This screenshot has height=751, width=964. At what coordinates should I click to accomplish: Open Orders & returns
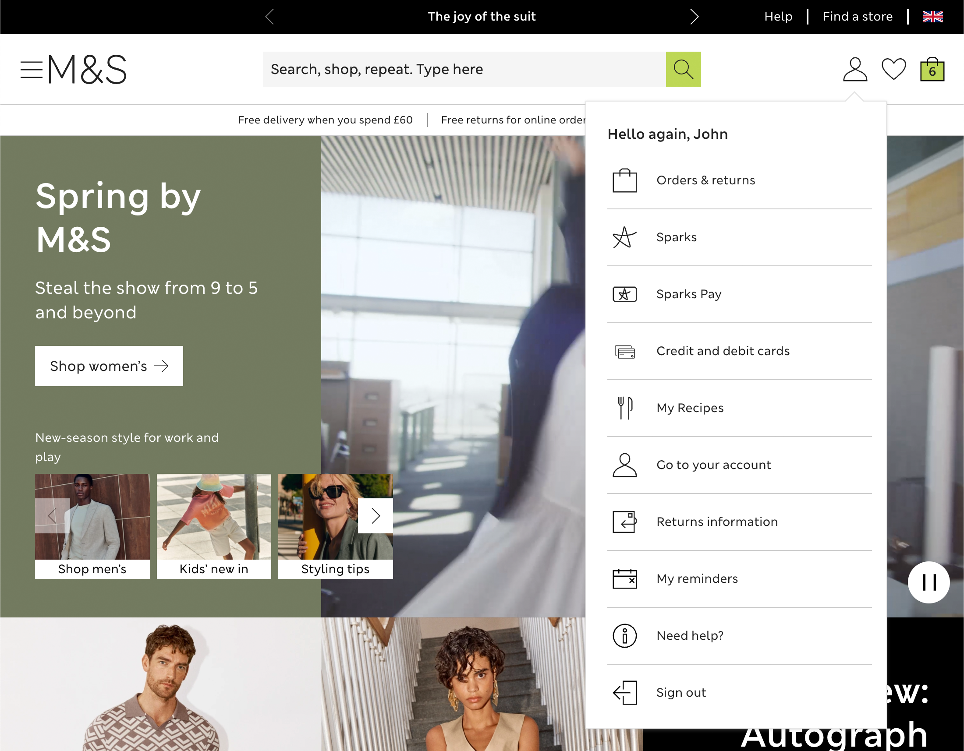coord(705,180)
